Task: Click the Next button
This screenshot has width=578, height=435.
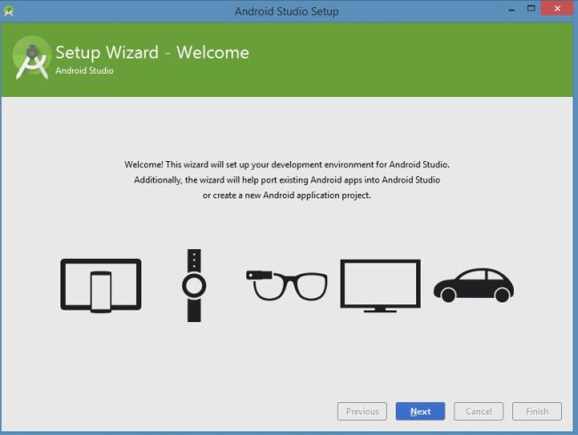Action: coord(421,411)
